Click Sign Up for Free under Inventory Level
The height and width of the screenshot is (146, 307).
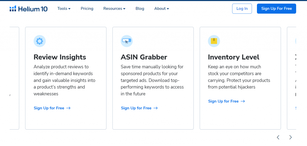pyautogui.click(x=227, y=101)
